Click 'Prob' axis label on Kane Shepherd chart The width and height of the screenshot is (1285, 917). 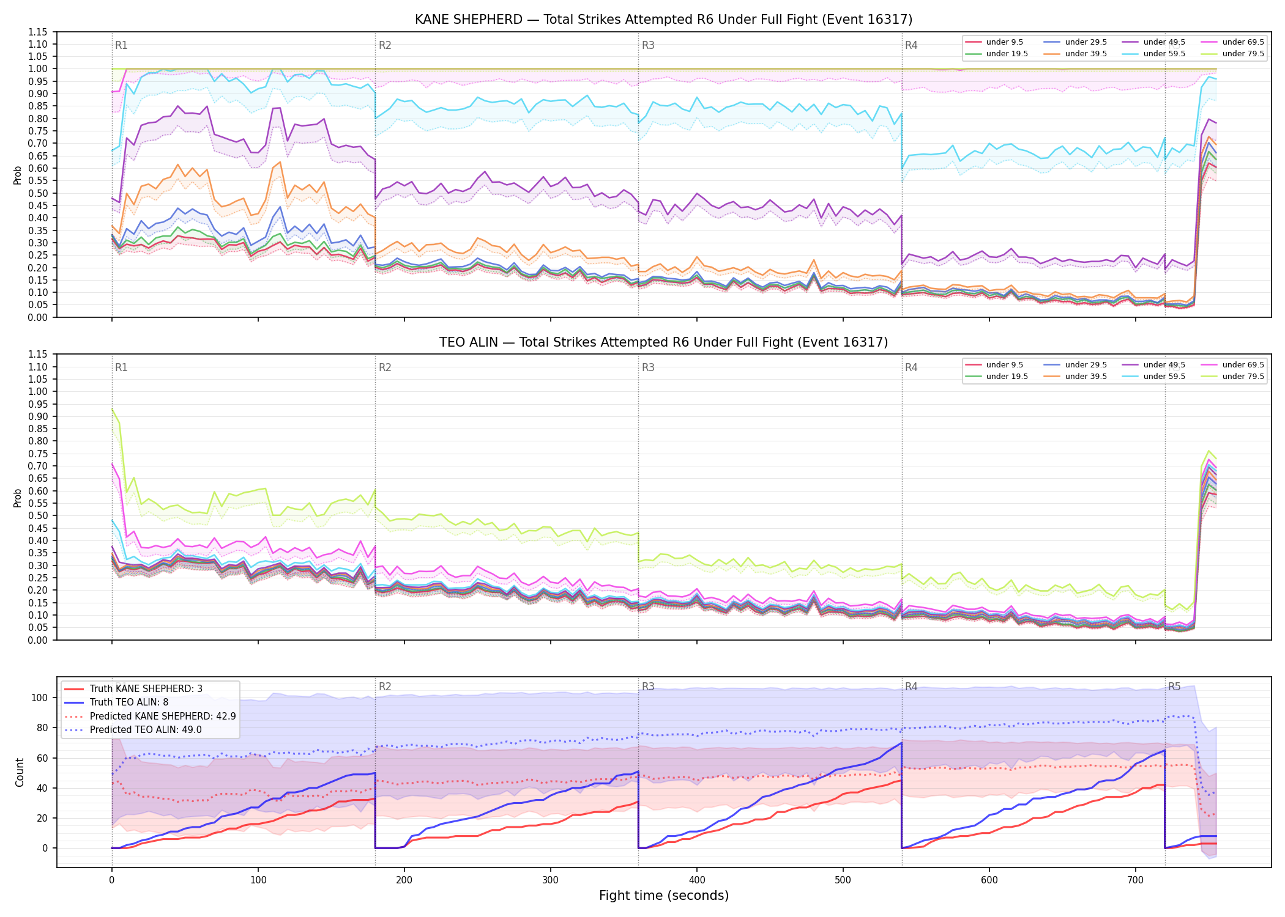[x=18, y=175]
